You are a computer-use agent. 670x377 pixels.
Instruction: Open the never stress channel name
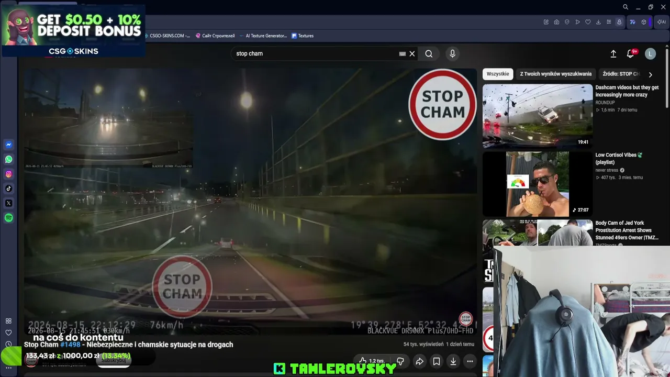[x=607, y=170]
